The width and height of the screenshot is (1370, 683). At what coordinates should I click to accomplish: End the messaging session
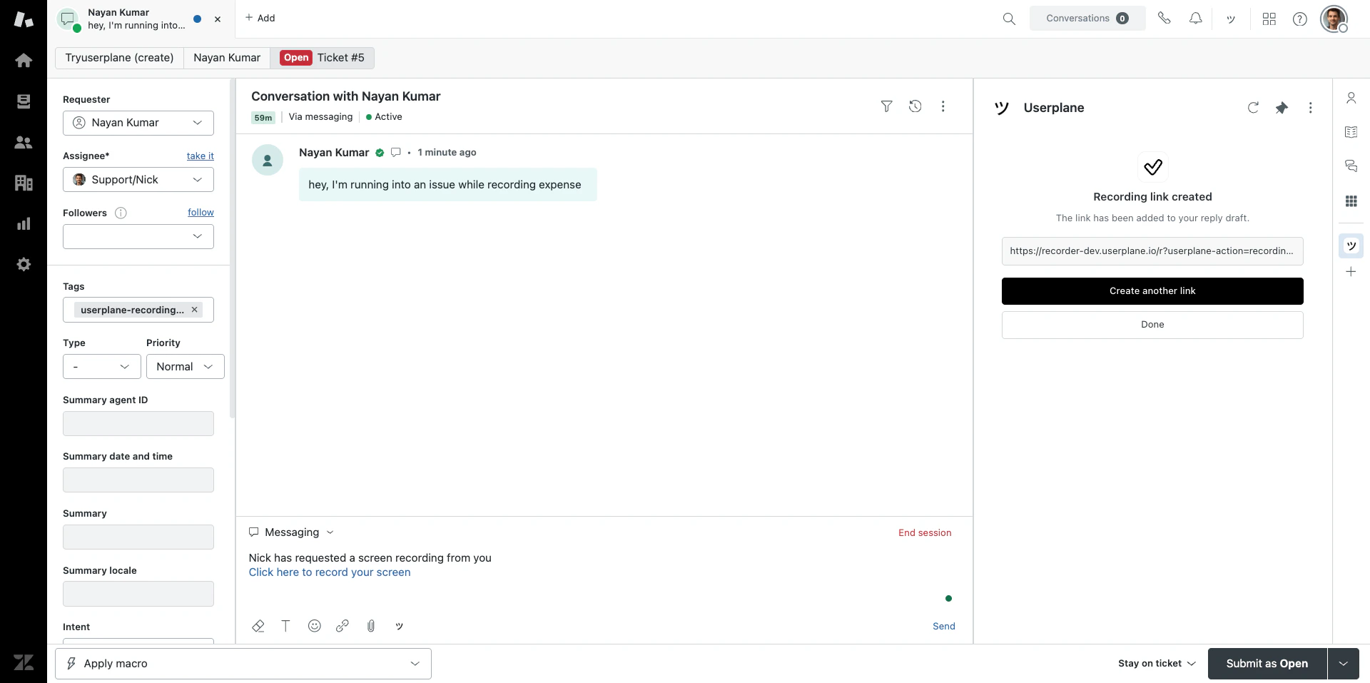coord(924,533)
